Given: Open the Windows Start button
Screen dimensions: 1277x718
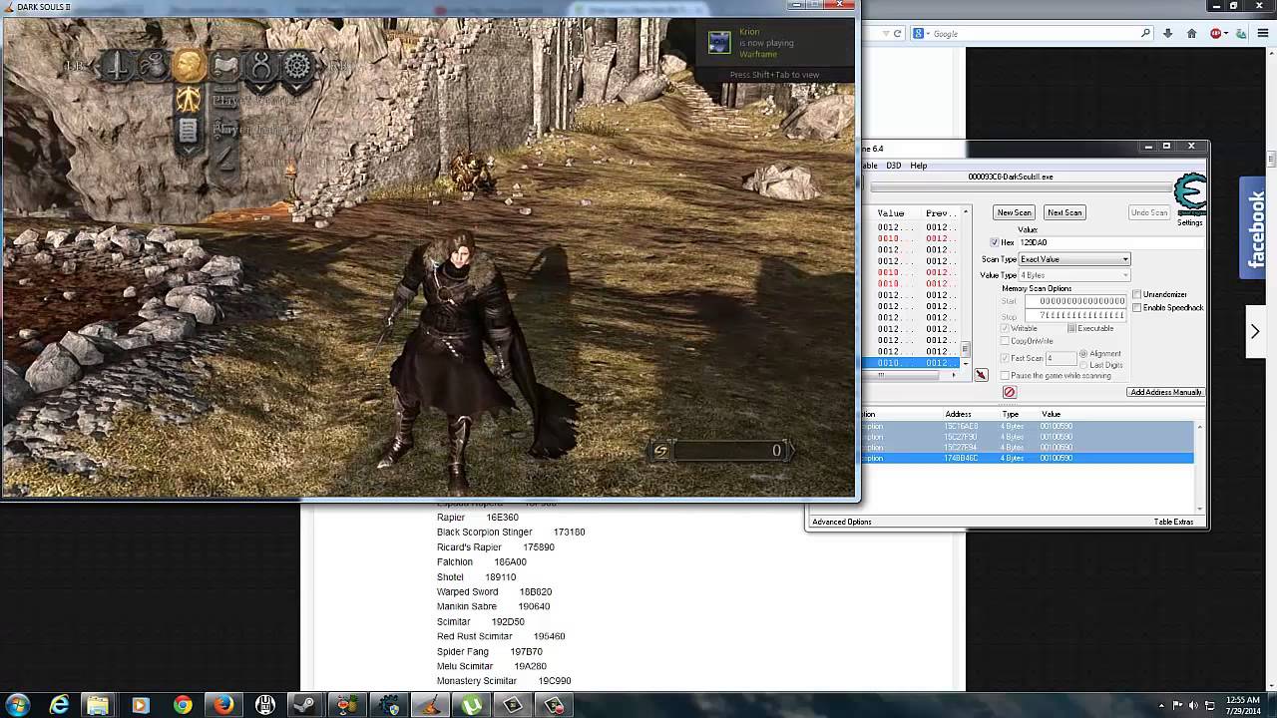Looking at the screenshot, I should pyautogui.click(x=18, y=705).
